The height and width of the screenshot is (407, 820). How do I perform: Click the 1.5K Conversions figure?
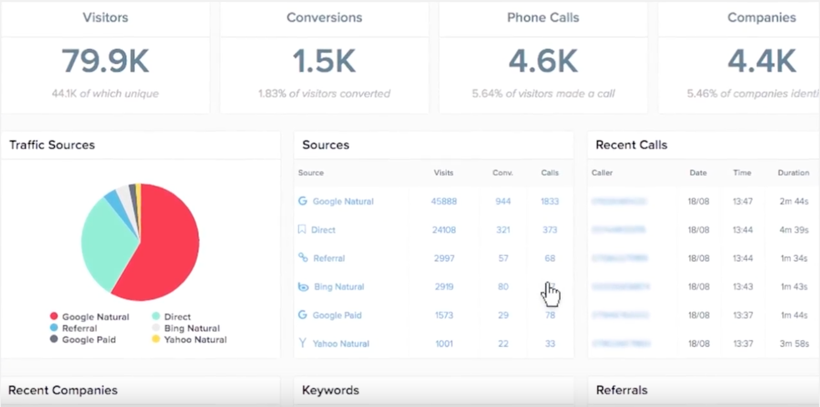tap(324, 61)
